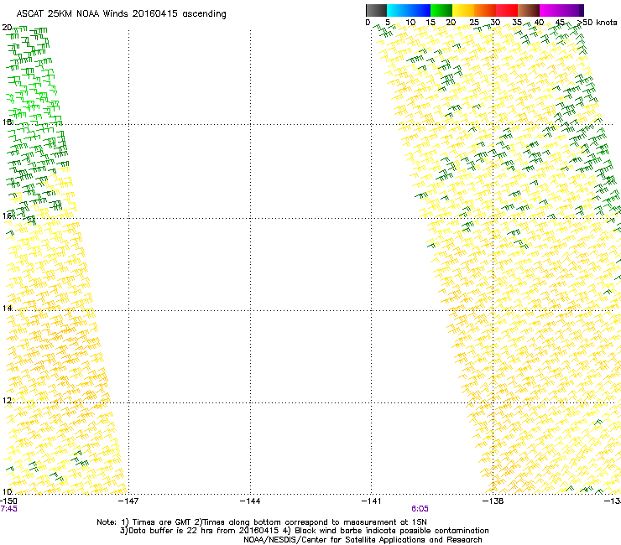Click the red 30-35 knots legend segment
This screenshot has height=545, width=621.
(507, 10)
